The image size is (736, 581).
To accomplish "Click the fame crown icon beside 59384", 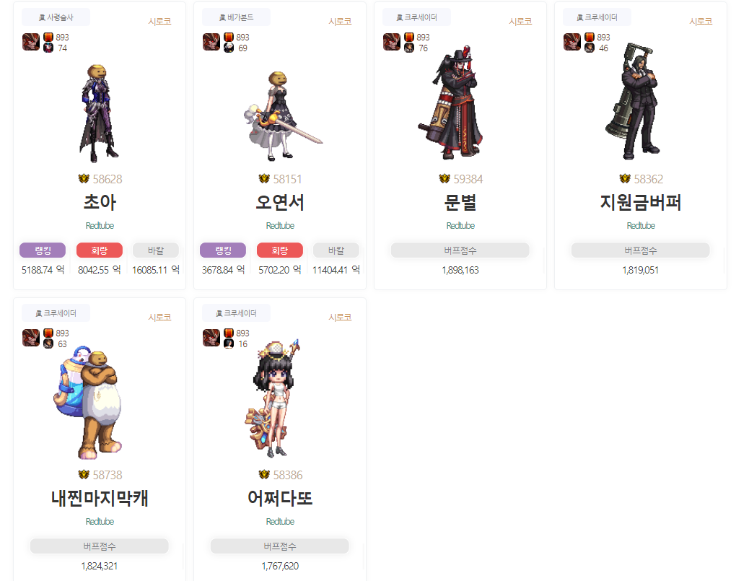I will (444, 179).
